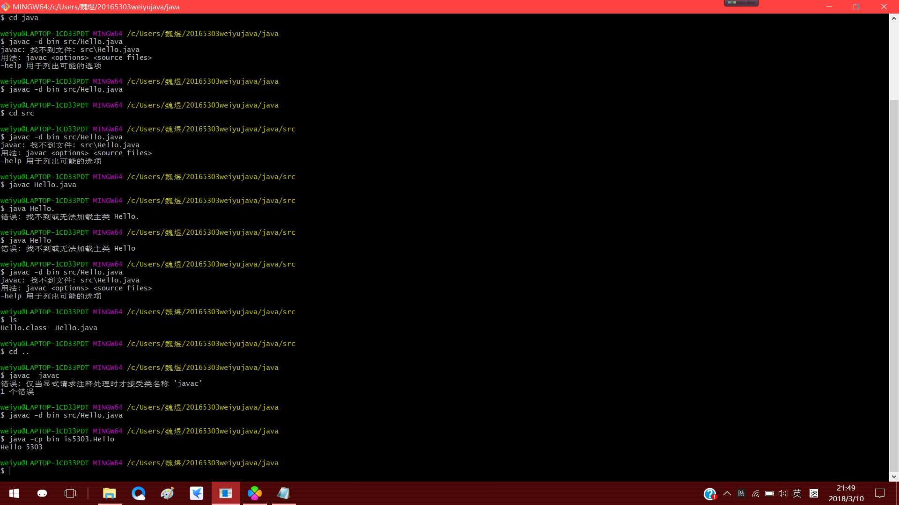This screenshot has height=505, width=899.
Task: Click the scrollbar down arrow
Action: (894, 476)
